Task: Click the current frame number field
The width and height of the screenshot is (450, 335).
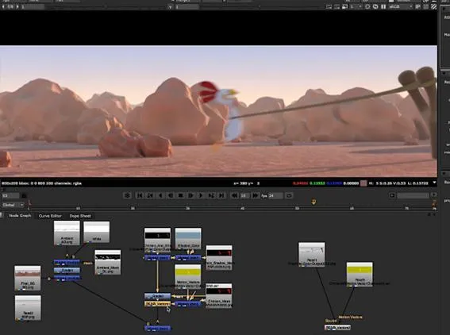Action: (x=10, y=195)
